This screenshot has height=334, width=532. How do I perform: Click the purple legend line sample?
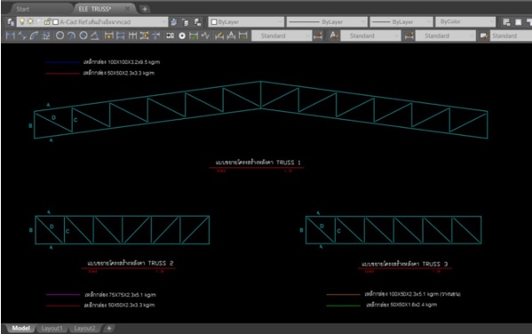[x=63, y=295]
